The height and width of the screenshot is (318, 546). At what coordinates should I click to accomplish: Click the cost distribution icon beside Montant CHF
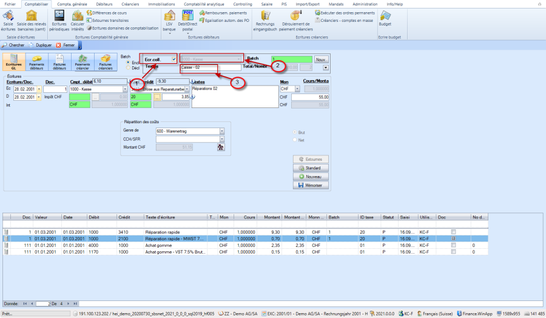pyautogui.click(x=220, y=147)
